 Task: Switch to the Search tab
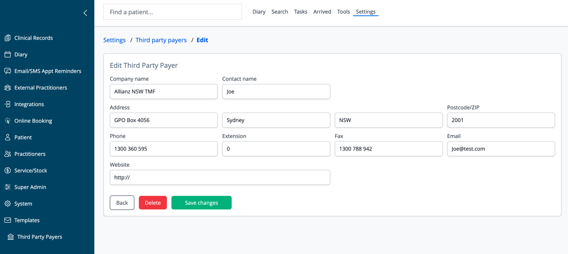pyautogui.click(x=280, y=12)
